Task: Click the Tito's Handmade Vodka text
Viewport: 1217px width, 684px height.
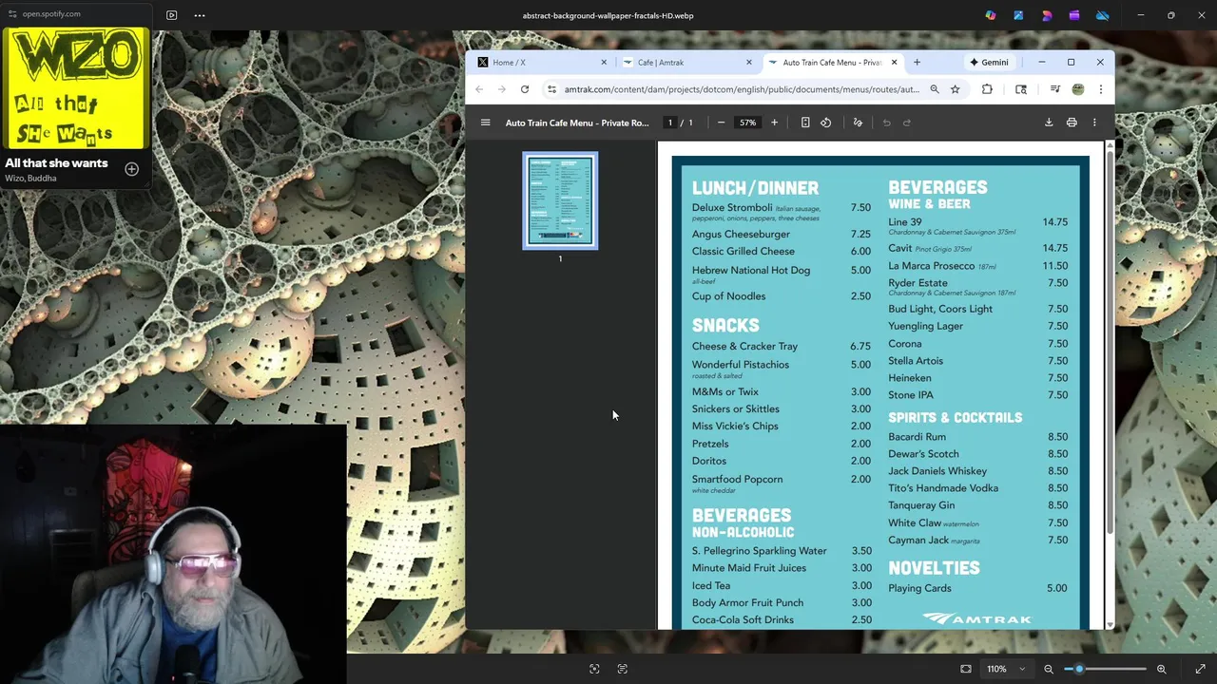Action: pyautogui.click(x=943, y=488)
